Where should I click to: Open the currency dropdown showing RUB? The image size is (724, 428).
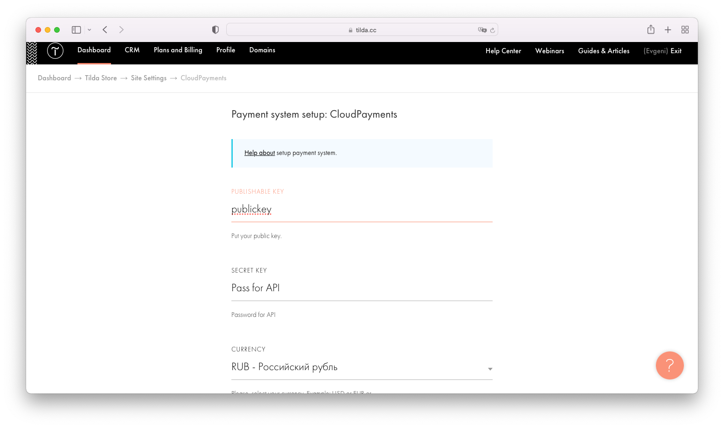(362, 367)
